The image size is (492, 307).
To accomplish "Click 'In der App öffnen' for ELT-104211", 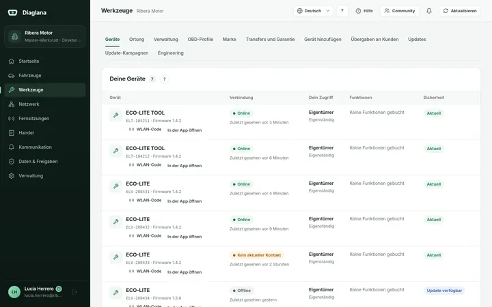I will (x=184, y=130).
